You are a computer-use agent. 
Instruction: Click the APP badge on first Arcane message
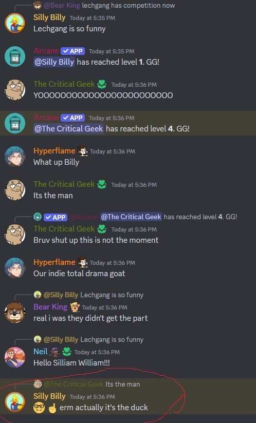[x=72, y=51]
